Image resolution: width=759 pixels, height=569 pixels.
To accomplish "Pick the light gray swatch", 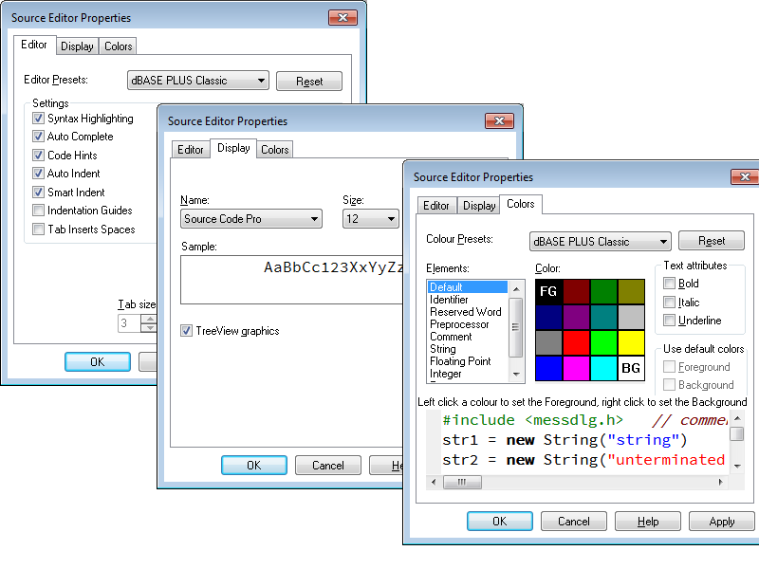I will [631, 318].
